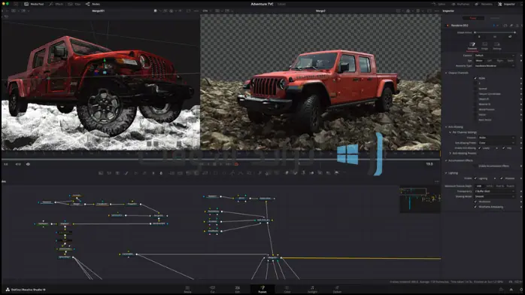Toggle the Shadows enable checkbox
This screenshot has width=525, height=295.
pyautogui.click(x=502, y=178)
